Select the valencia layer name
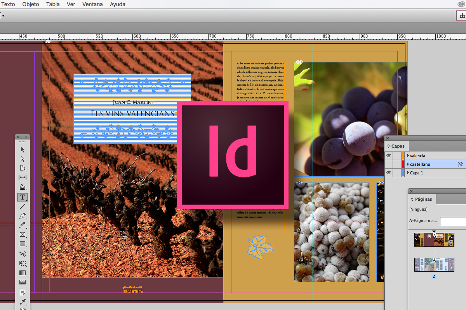The height and width of the screenshot is (310, 466). coord(417,156)
